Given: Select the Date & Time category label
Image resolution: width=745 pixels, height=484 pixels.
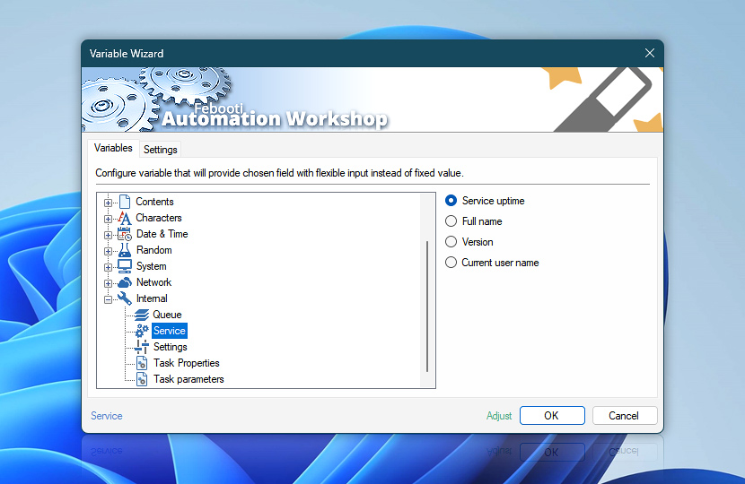Looking at the screenshot, I should (162, 234).
